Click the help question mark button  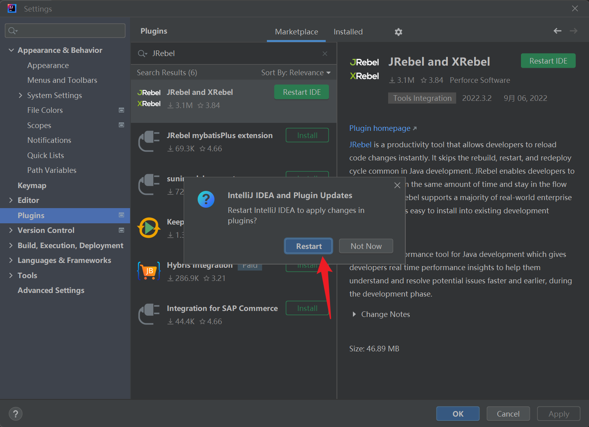click(16, 414)
